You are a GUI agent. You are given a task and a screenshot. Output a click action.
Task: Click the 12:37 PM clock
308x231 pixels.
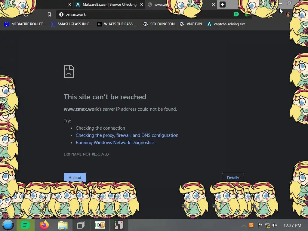(x=292, y=226)
